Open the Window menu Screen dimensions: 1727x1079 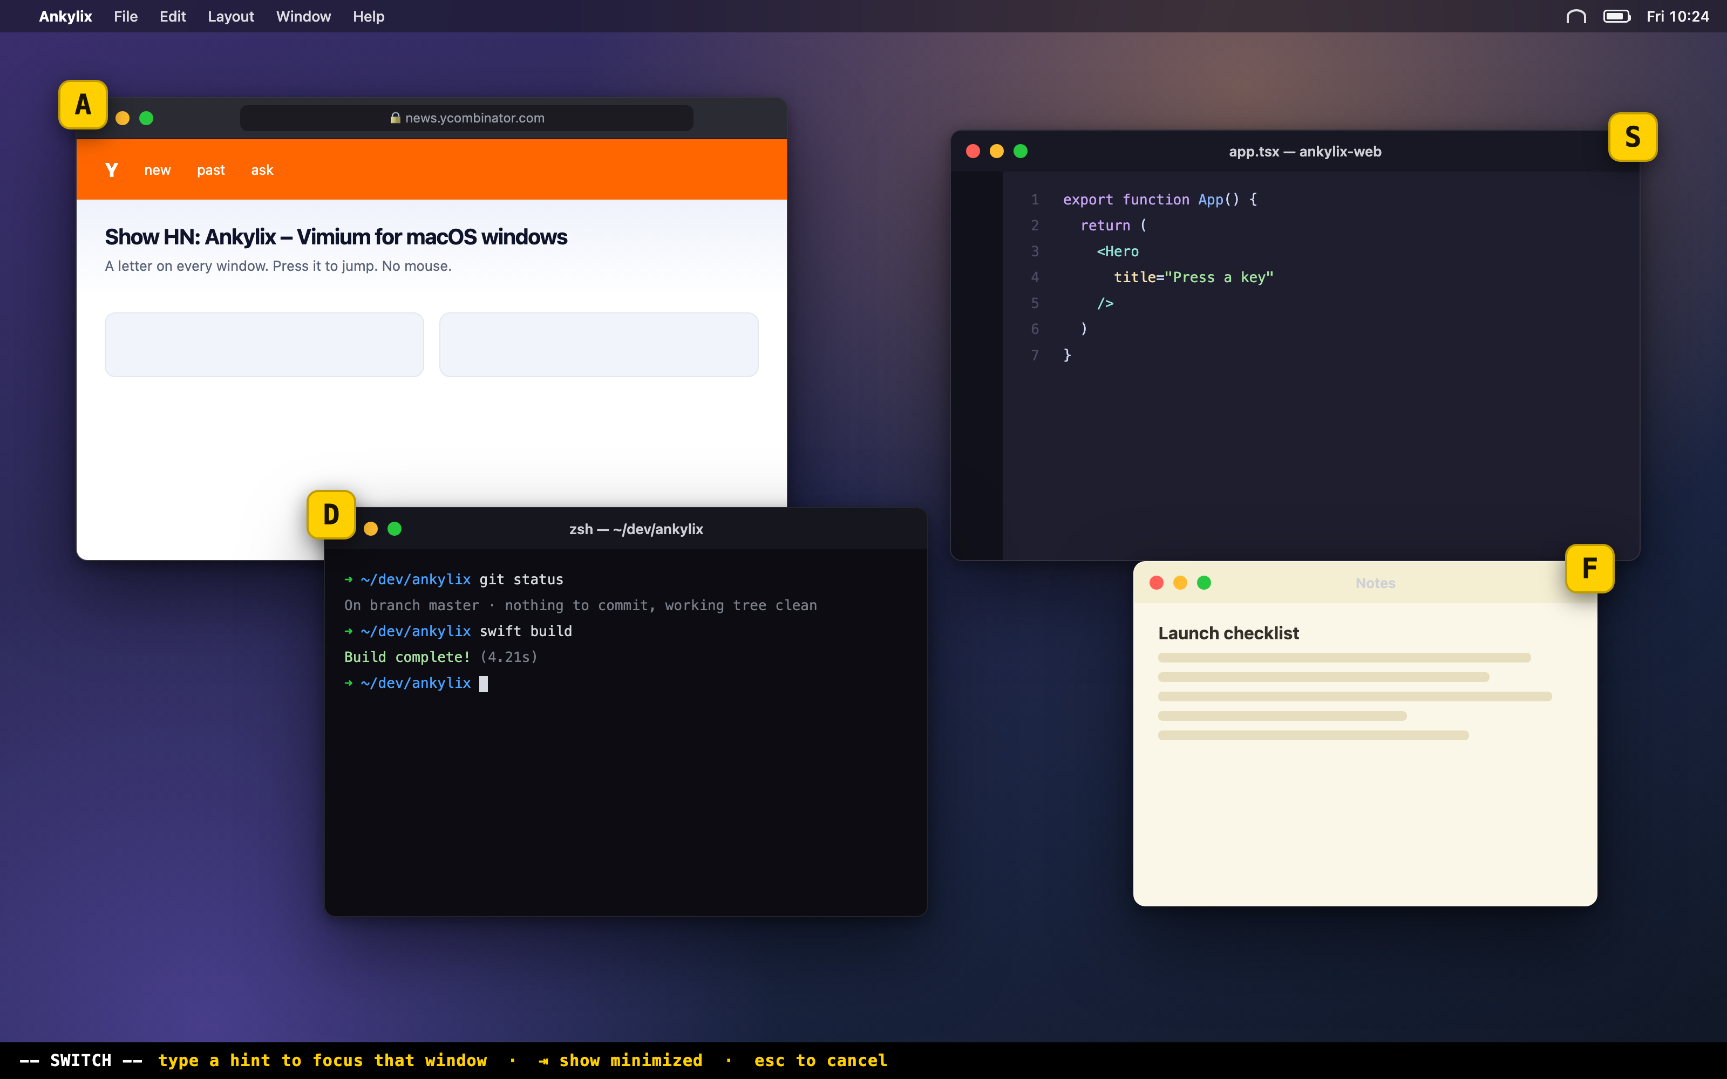pyautogui.click(x=303, y=16)
